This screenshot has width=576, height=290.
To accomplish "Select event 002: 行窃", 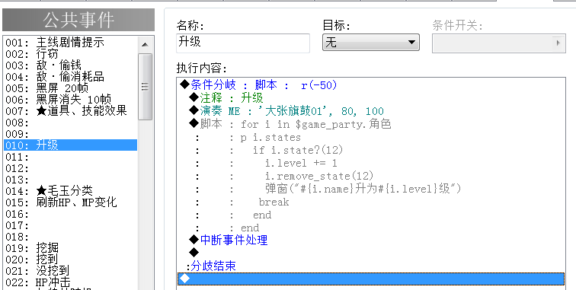I will [71, 54].
